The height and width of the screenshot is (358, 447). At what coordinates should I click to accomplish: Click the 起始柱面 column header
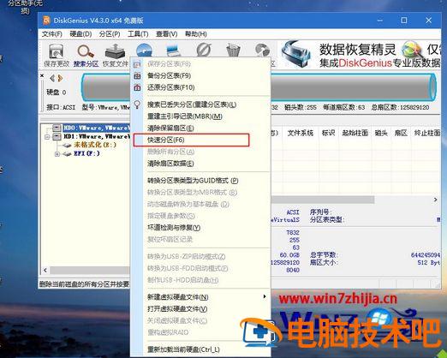pyautogui.click(x=355, y=133)
